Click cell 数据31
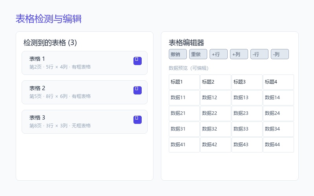 184,129
